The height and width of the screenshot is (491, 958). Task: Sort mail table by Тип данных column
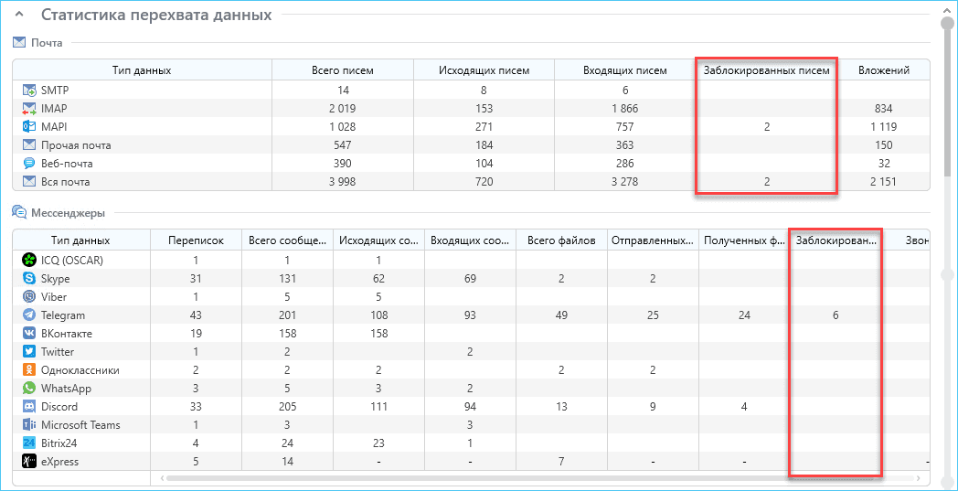point(142,70)
